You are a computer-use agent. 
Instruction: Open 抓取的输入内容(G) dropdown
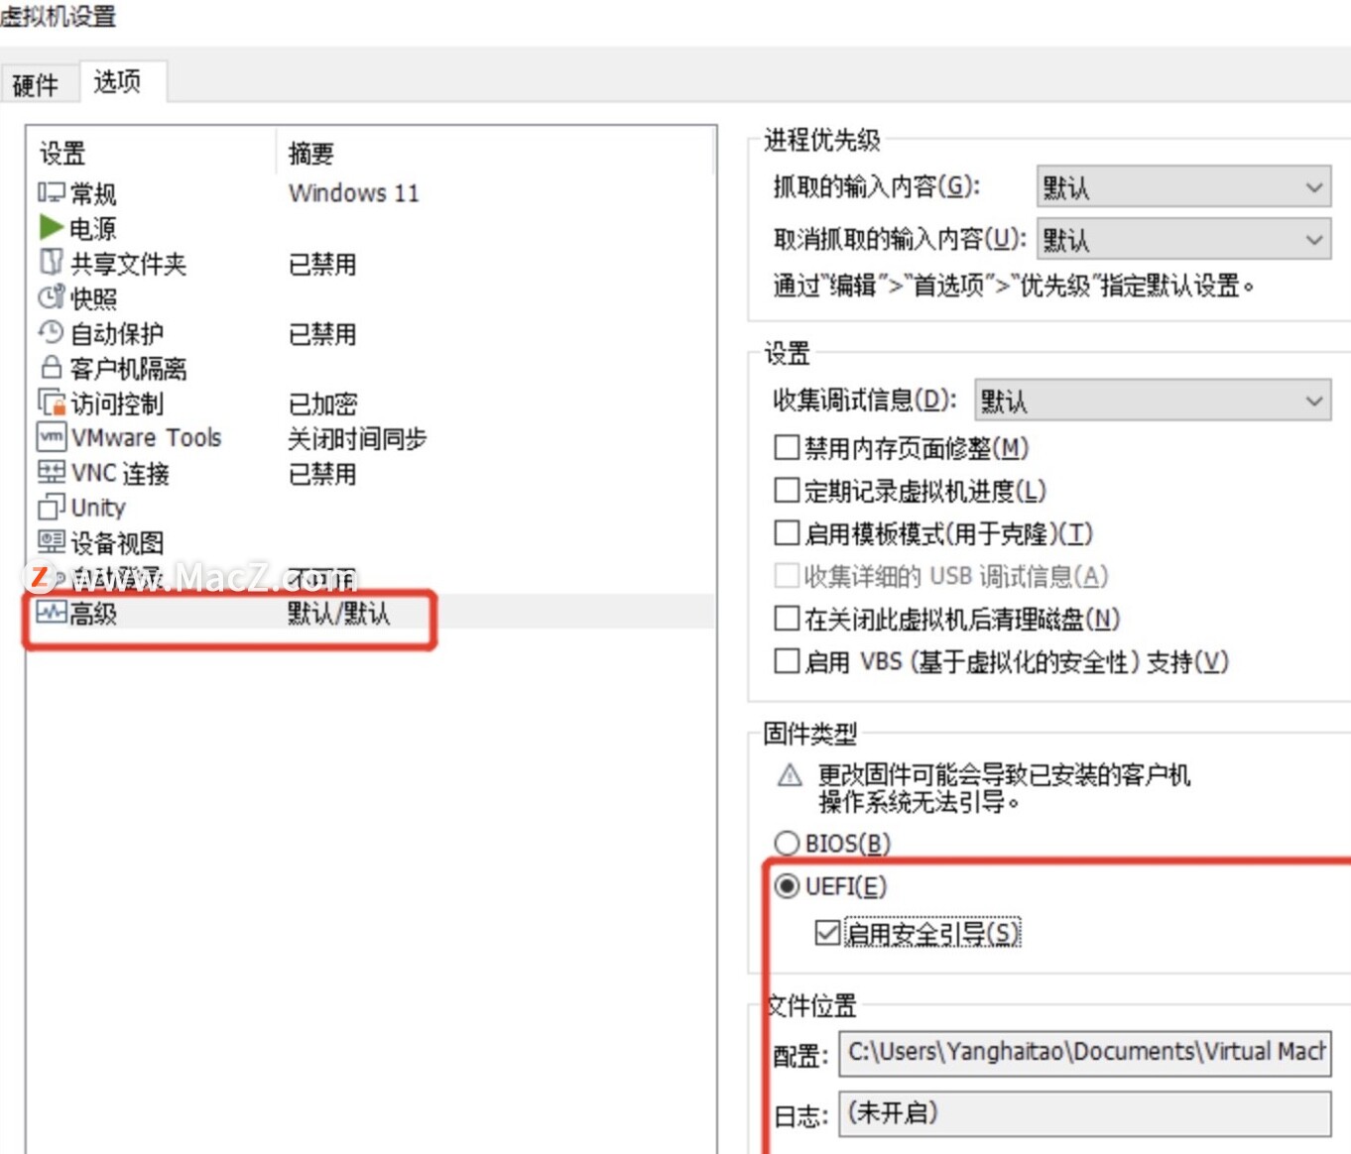point(1183,186)
